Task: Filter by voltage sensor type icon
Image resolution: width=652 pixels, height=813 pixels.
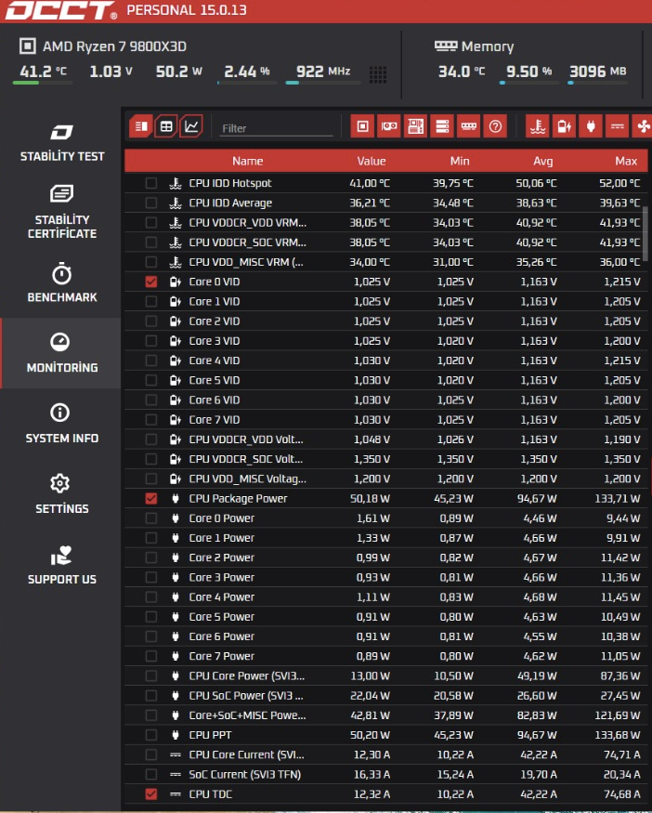Action: pyautogui.click(x=564, y=126)
